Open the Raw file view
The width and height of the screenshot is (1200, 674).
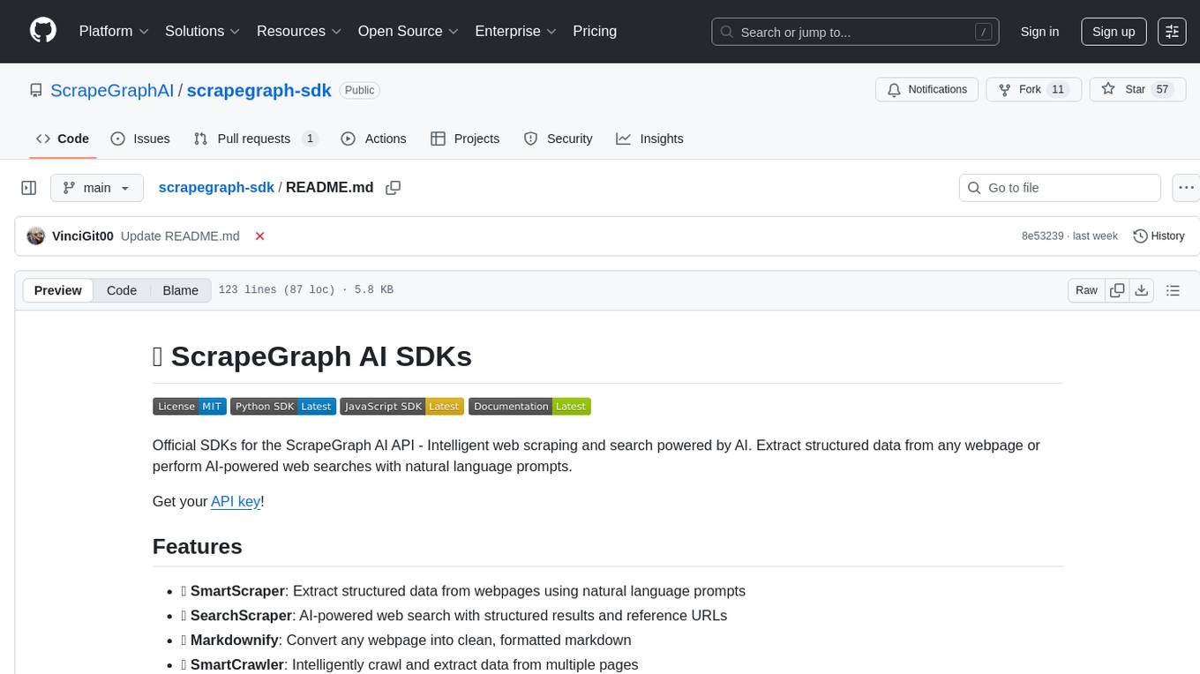coord(1086,290)
